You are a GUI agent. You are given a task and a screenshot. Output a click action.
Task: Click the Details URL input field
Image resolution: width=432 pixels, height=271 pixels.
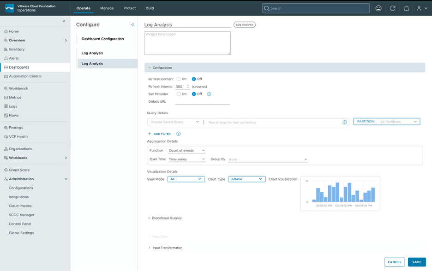click(x=203, y=101)
